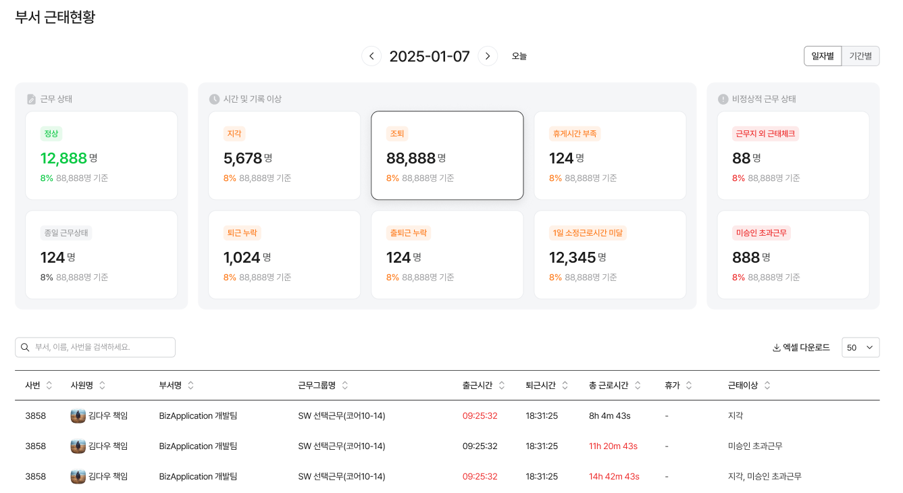Sort by 근무그룹명 column sort arrows

(x=345, y=386)
